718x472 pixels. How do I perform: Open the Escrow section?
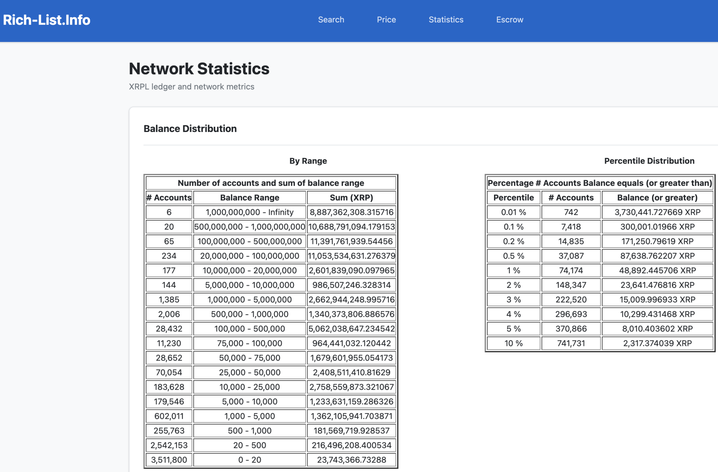coord(509,20)
